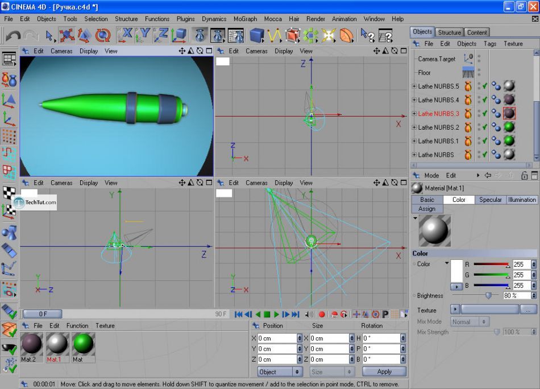Viewport: 540px width, 389px height.
Task: Click the Assign button in material panel
Action: [427, 209]
